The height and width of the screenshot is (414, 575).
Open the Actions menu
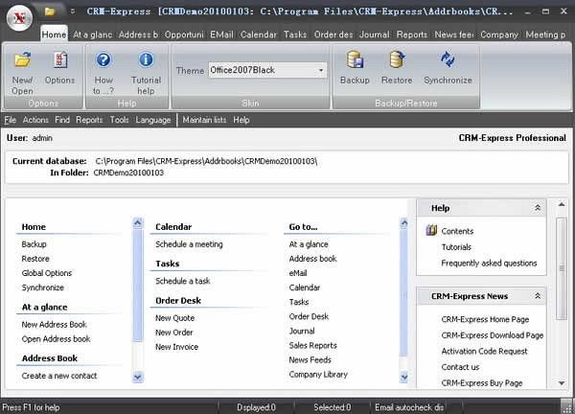(35, 120)
